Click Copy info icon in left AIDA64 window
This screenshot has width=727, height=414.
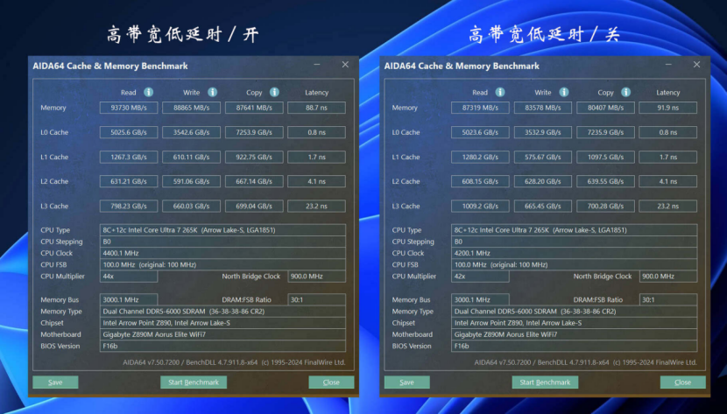click(274, 92)
